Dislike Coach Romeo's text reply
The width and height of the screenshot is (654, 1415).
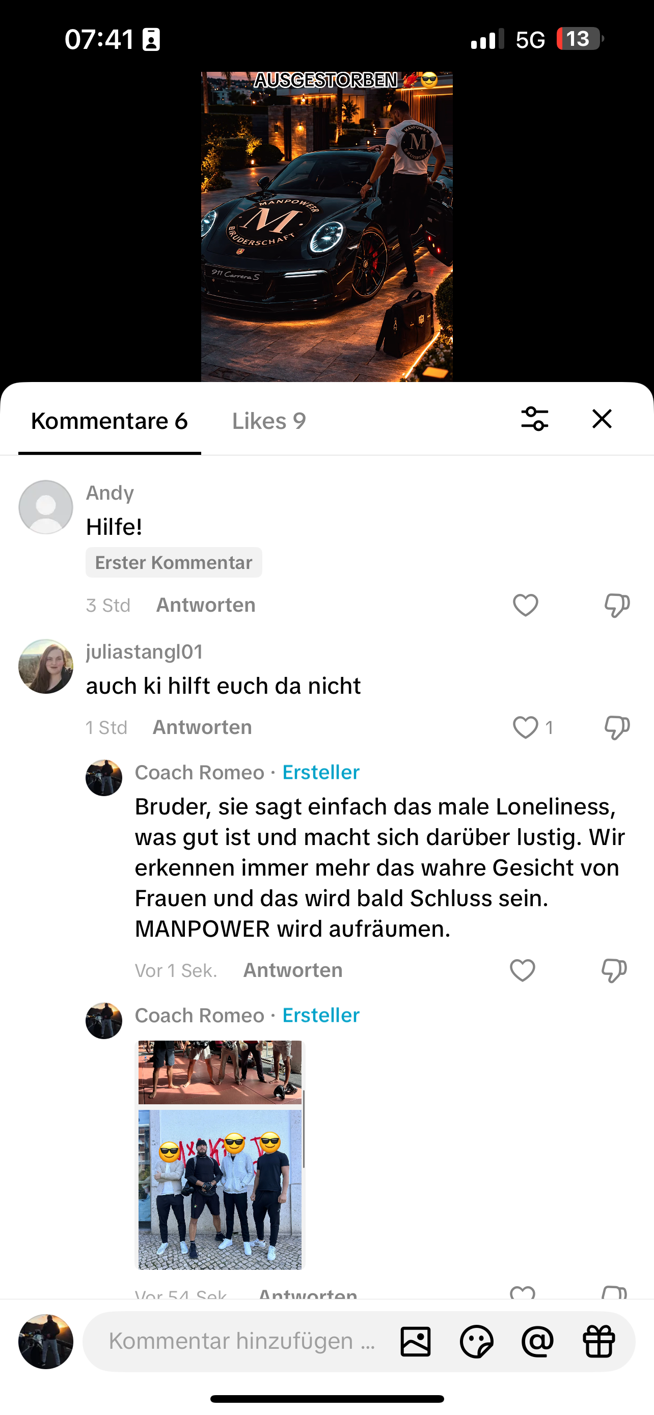[613, 971]
